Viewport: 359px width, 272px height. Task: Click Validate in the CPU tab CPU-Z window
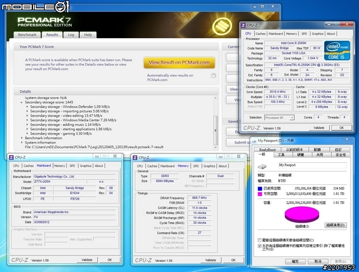coord(319,128)
